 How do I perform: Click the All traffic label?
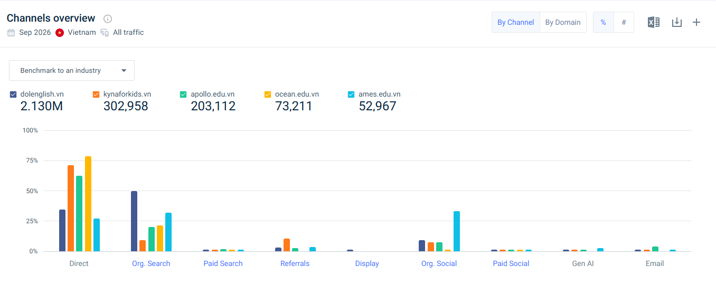(128, 33)
